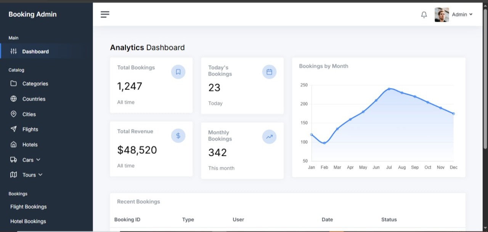
Task: Click the Jul data point on the chart
Action: tap(389, 89)
